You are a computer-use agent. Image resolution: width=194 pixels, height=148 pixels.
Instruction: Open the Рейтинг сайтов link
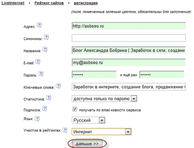(x=49, y=3)
